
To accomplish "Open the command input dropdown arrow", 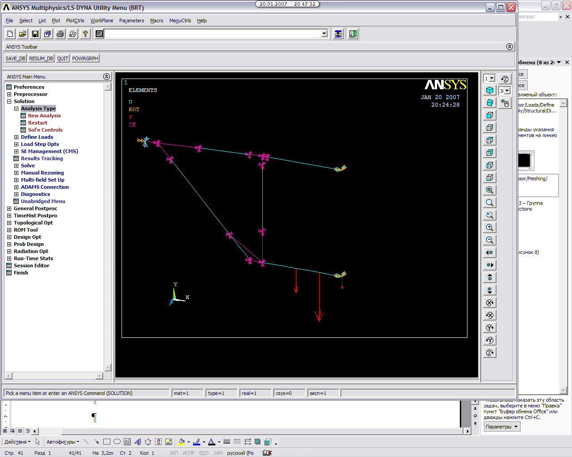I will point(324,34).
